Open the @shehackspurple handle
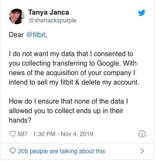Image resolution: width=155 pixels, height=161 pixels. pos(52,20)
